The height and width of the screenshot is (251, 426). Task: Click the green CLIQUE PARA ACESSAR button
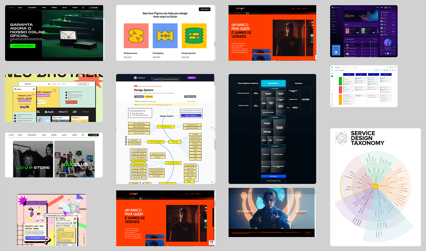click(23, 45)
